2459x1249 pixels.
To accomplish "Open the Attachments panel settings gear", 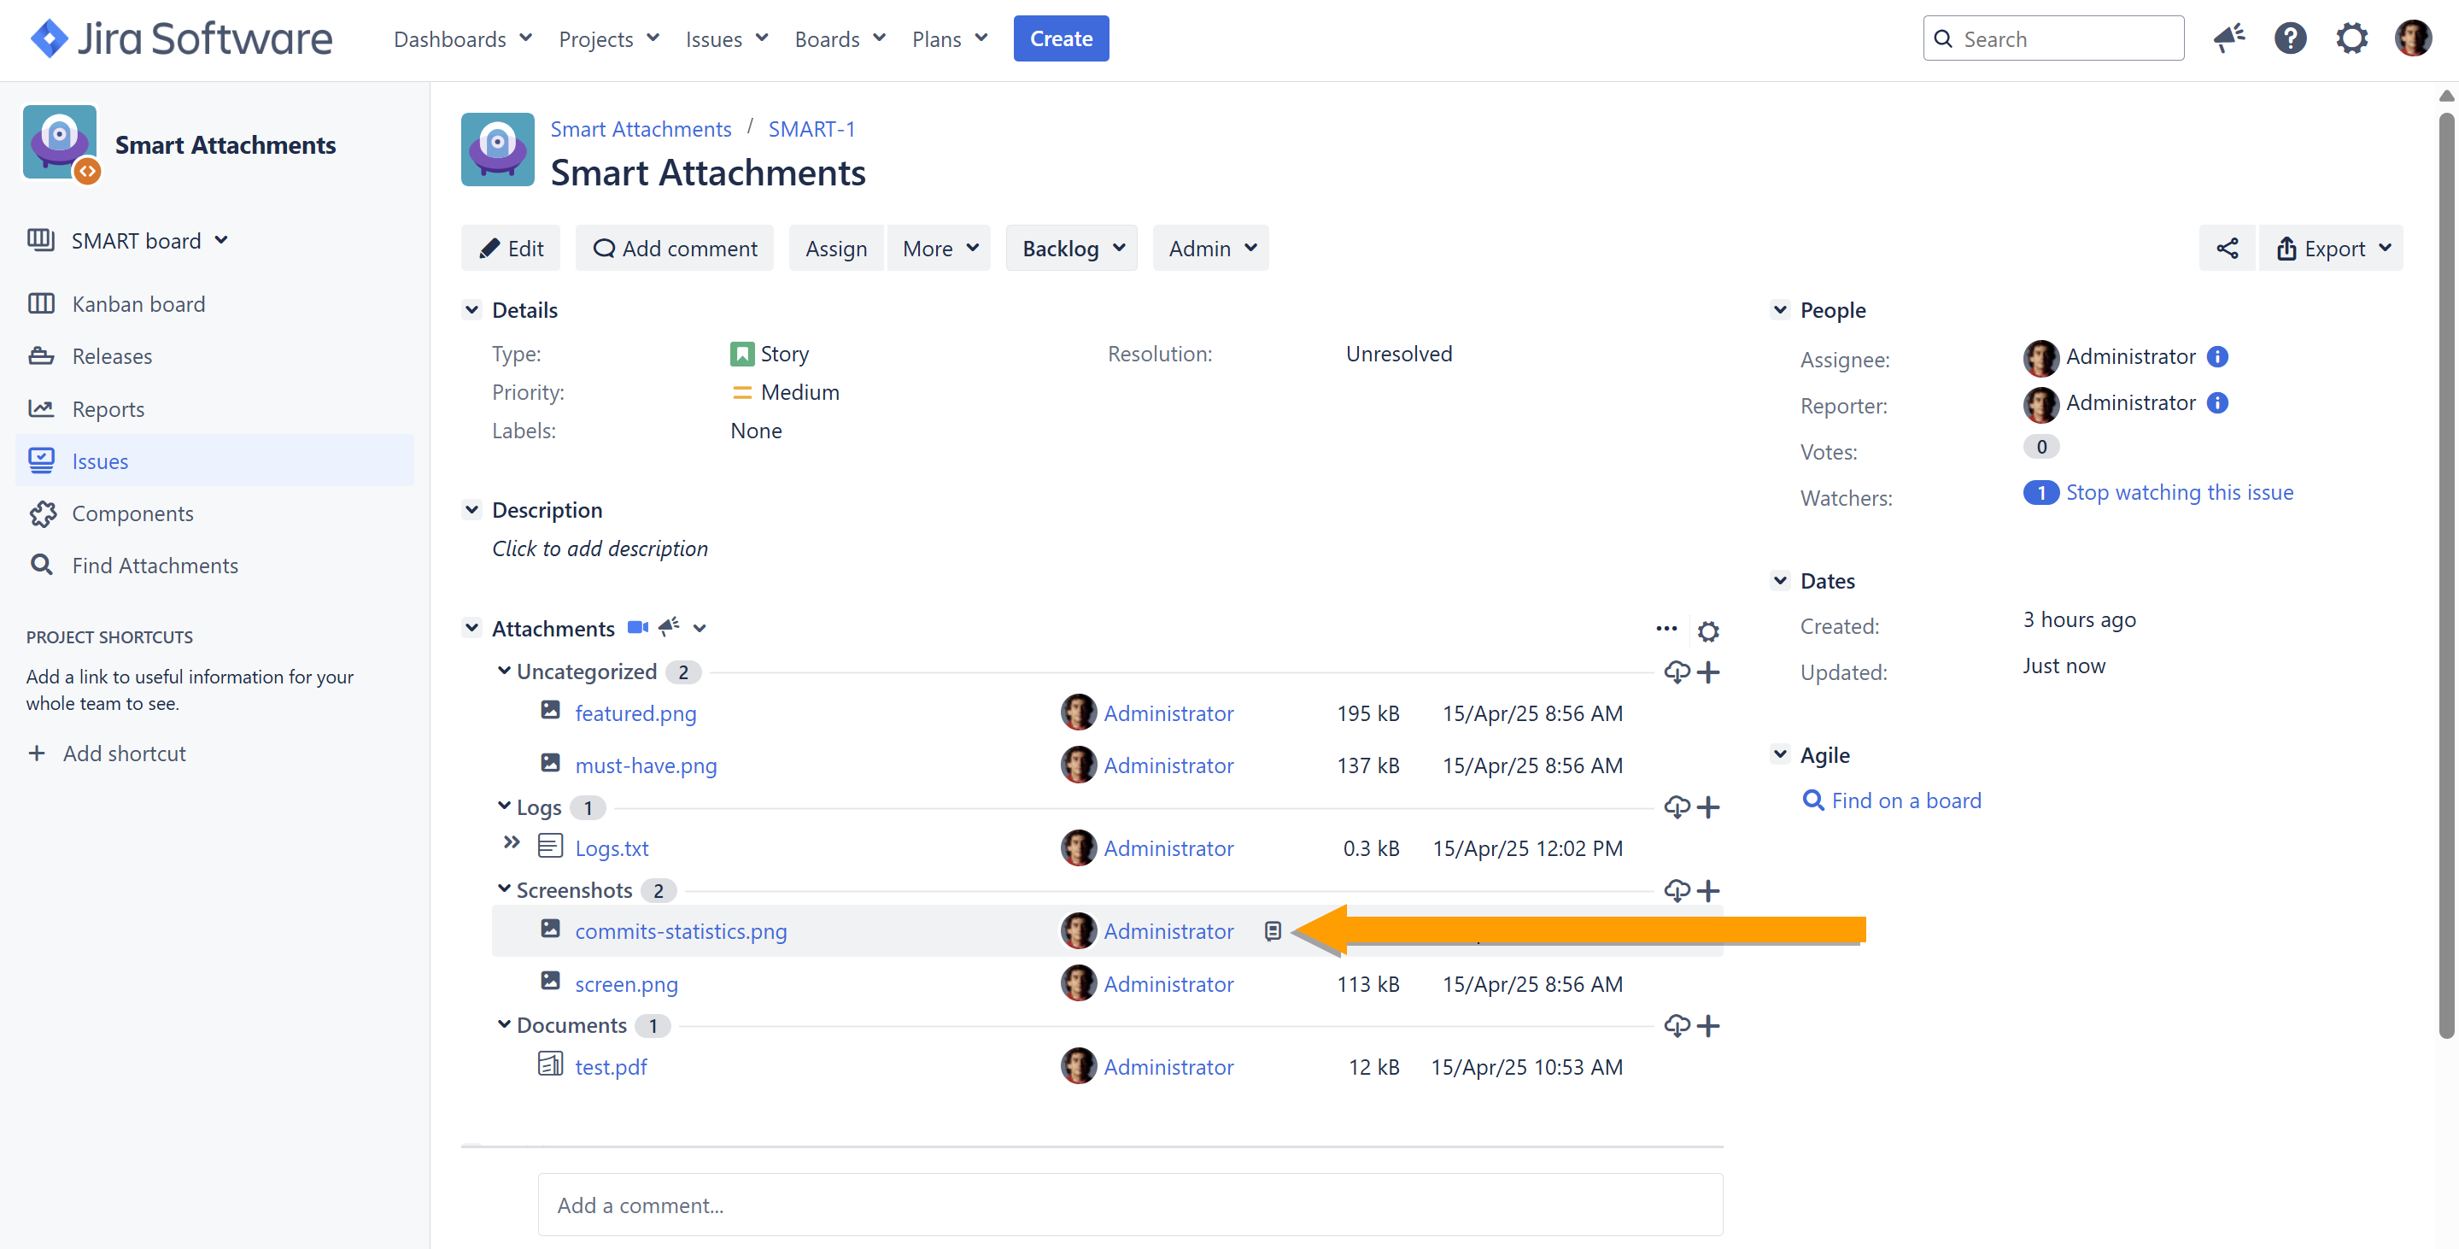I will point(1709,631).
